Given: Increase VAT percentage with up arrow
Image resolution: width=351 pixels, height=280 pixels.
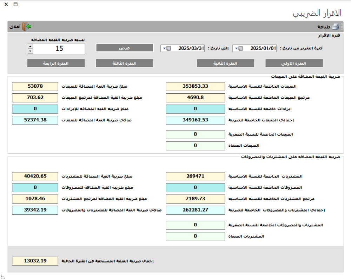Looking at the screenshot, I should pos(30,46).
